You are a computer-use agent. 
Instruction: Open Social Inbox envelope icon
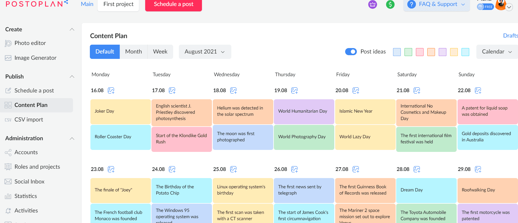coord(8,181)
